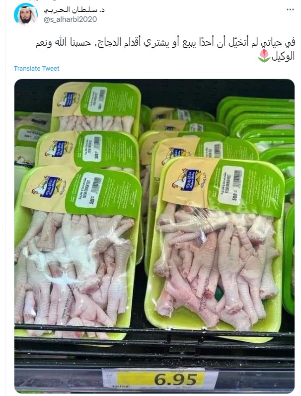Click the tulip emoji in the tweet
Screen dimensions: 301x396
264,56
